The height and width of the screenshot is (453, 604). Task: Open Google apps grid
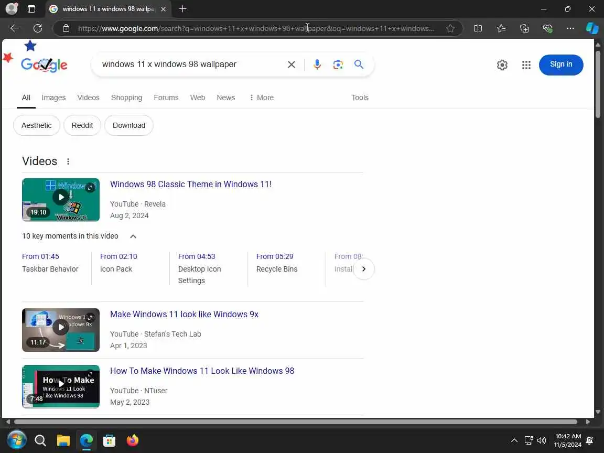point(526,64)
